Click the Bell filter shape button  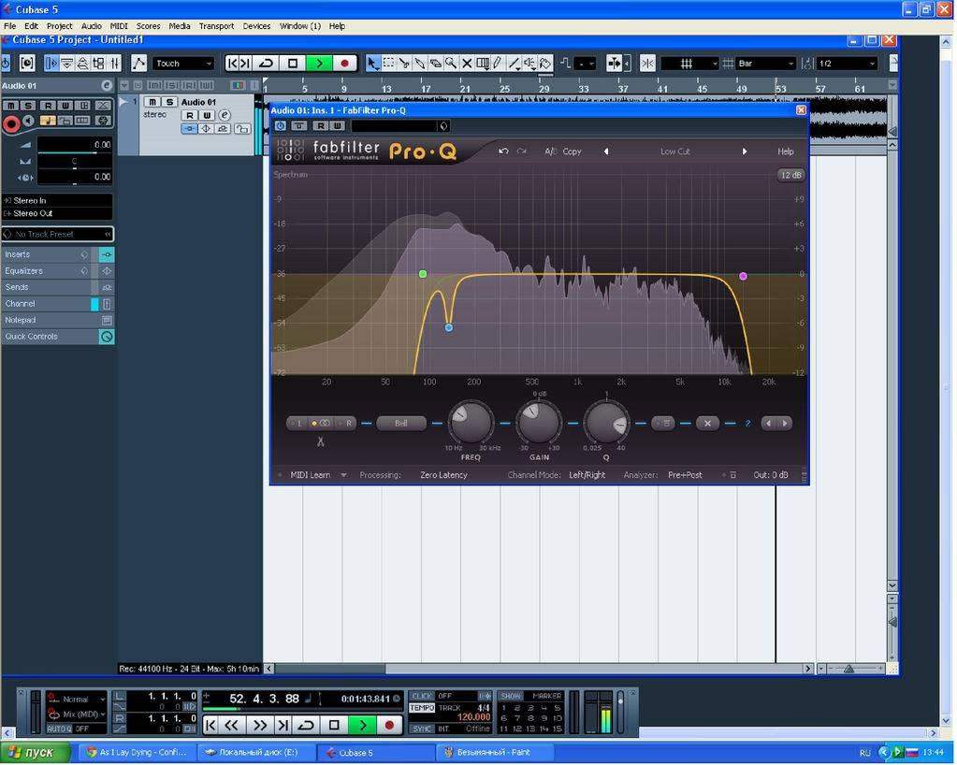(401, 424)
